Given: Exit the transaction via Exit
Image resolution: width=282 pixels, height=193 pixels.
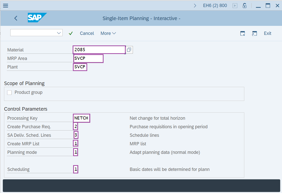Looking at the screenshot, I should [267, 33].
